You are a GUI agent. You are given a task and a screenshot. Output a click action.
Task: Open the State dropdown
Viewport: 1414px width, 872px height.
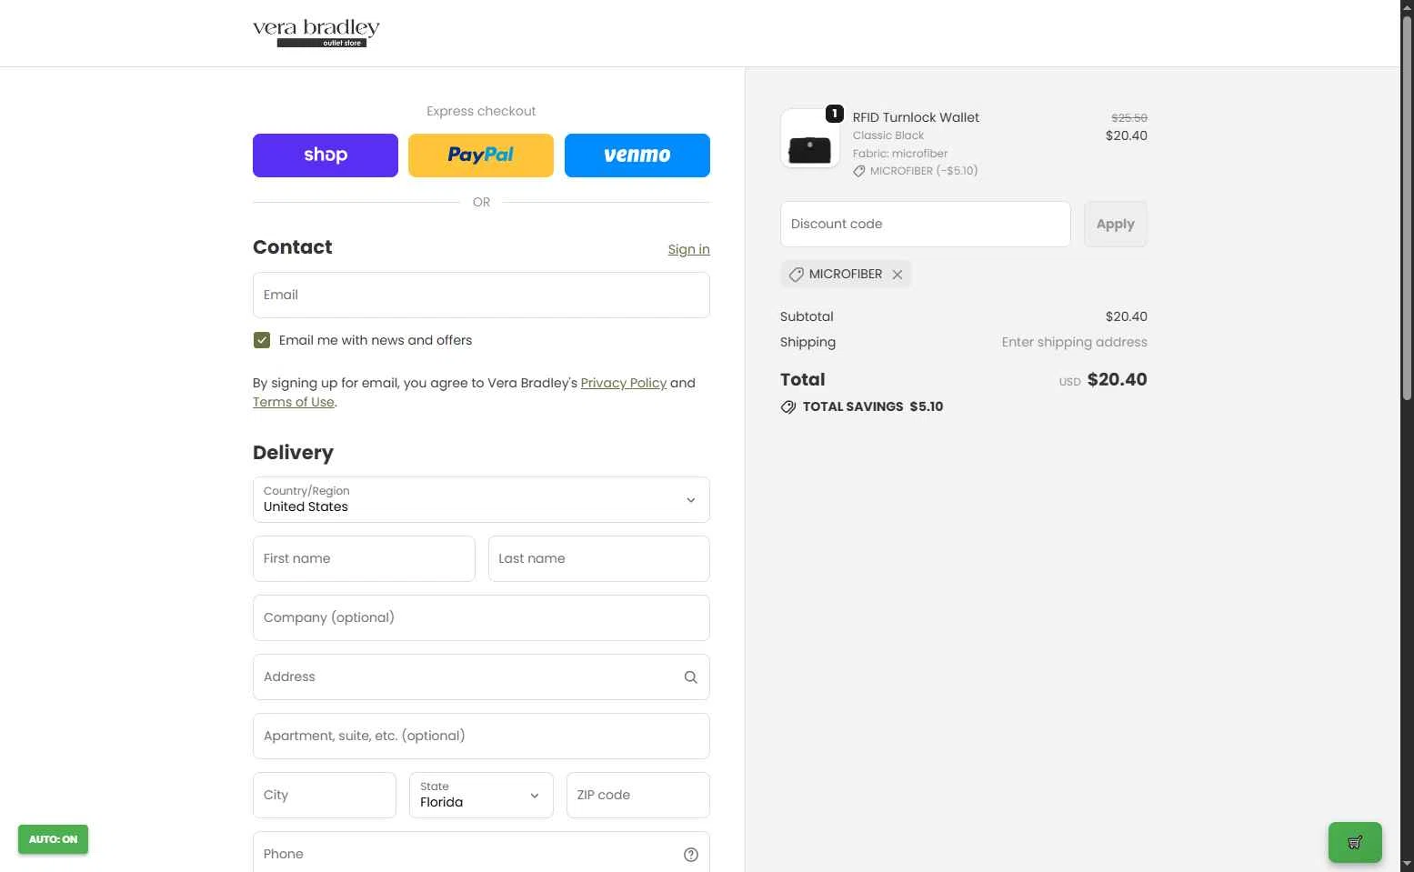pyautogui.click(x=480, y=796)
